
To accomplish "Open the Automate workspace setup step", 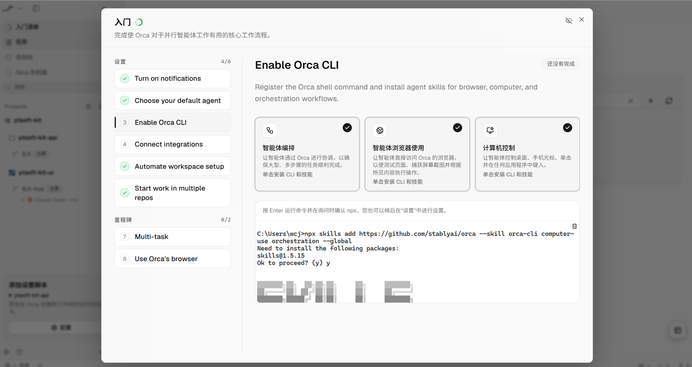I will pos(173,166).
